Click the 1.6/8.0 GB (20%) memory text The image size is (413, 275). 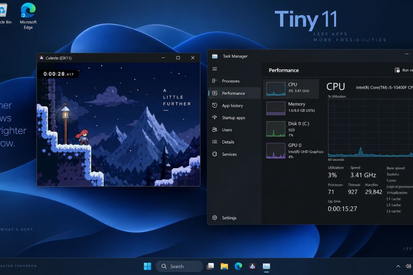pyautogui.click(x=302, y=110)
